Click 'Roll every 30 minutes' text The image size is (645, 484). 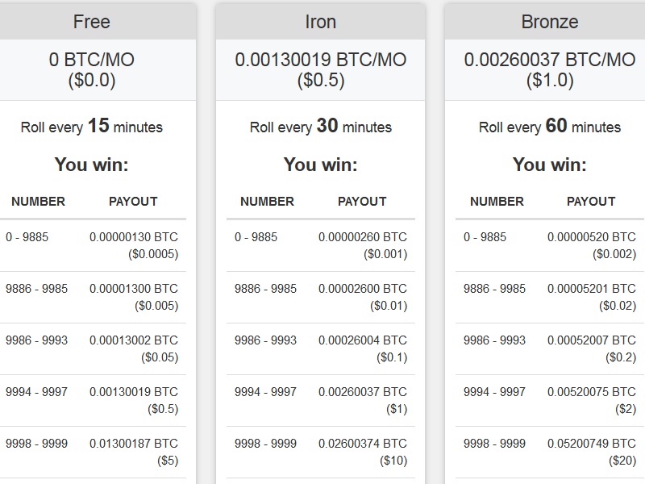pos(320,126)
